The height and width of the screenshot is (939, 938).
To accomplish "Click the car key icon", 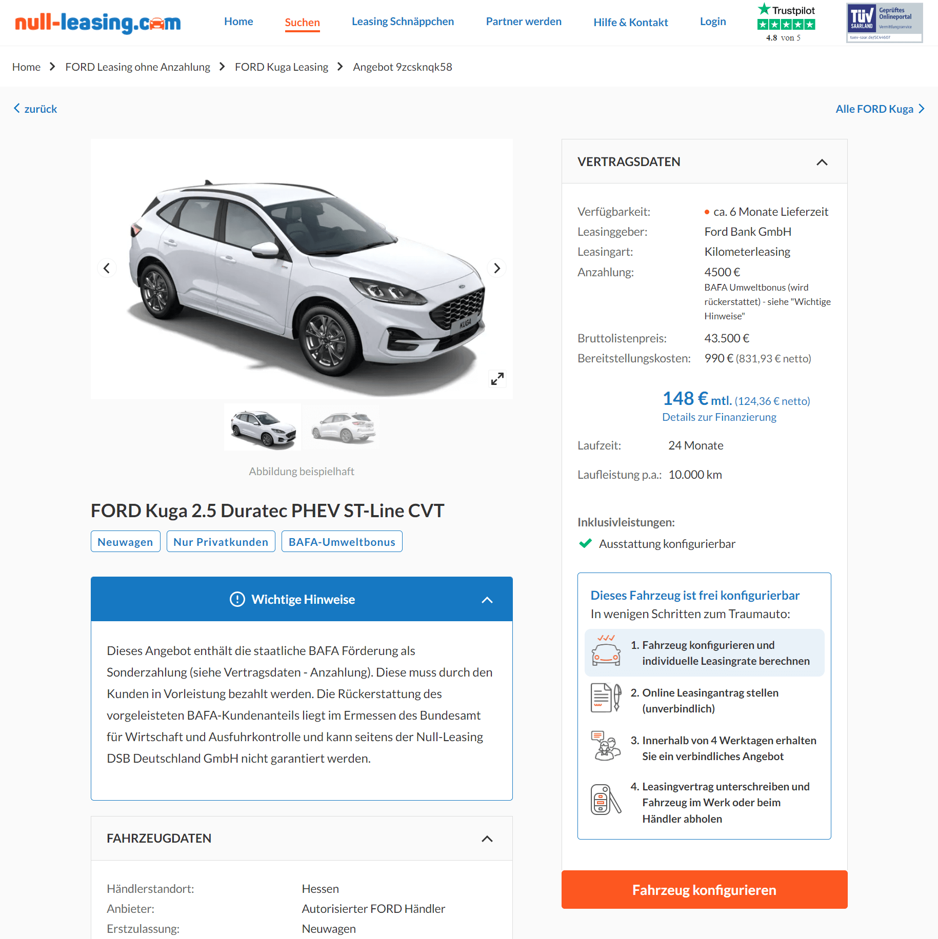I will point(606,800).
